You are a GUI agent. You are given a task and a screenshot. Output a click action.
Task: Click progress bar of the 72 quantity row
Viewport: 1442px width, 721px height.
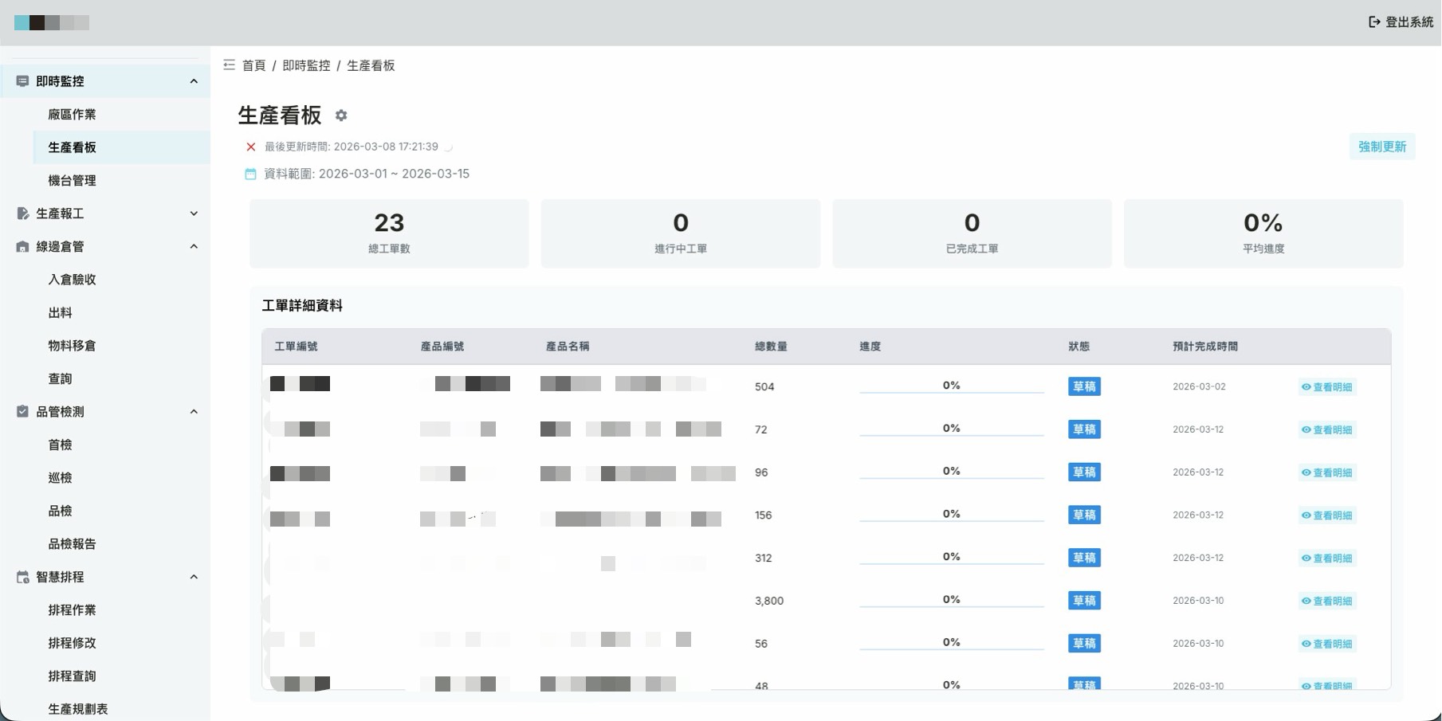point(951,435)
